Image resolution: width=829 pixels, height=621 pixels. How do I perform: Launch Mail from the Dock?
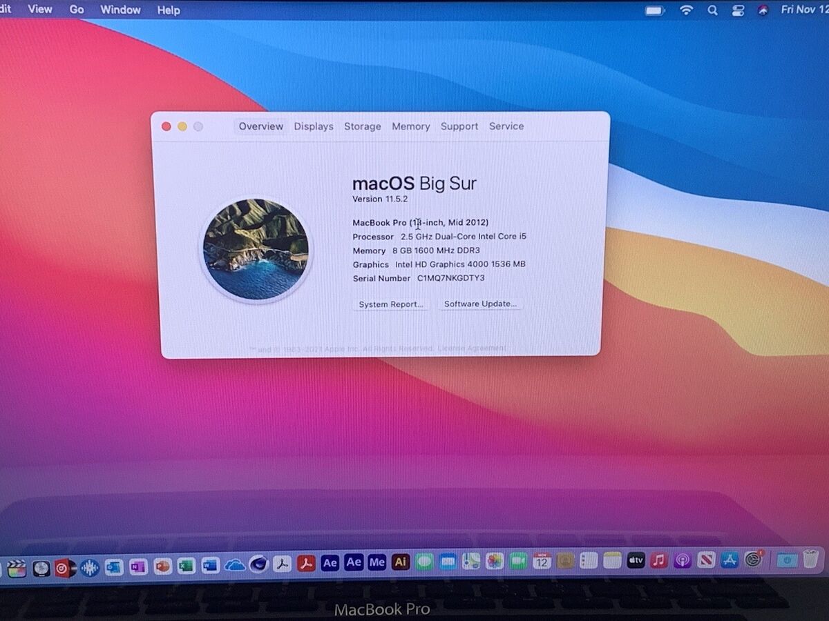[448, 562]
